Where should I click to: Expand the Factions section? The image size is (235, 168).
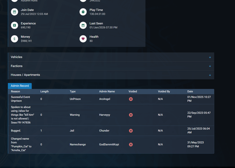[x=111, y=66]
